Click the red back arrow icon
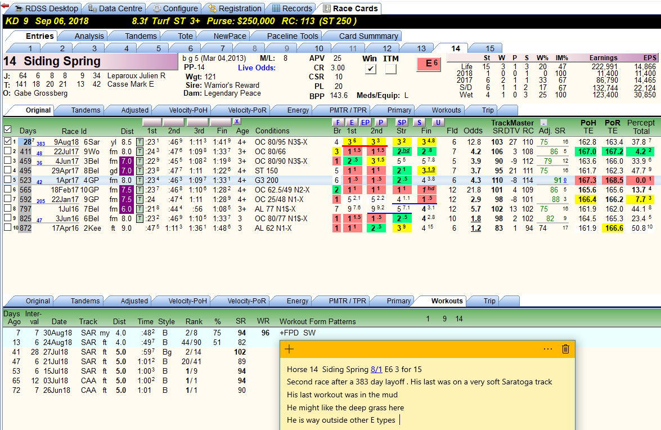 [5, 5]
